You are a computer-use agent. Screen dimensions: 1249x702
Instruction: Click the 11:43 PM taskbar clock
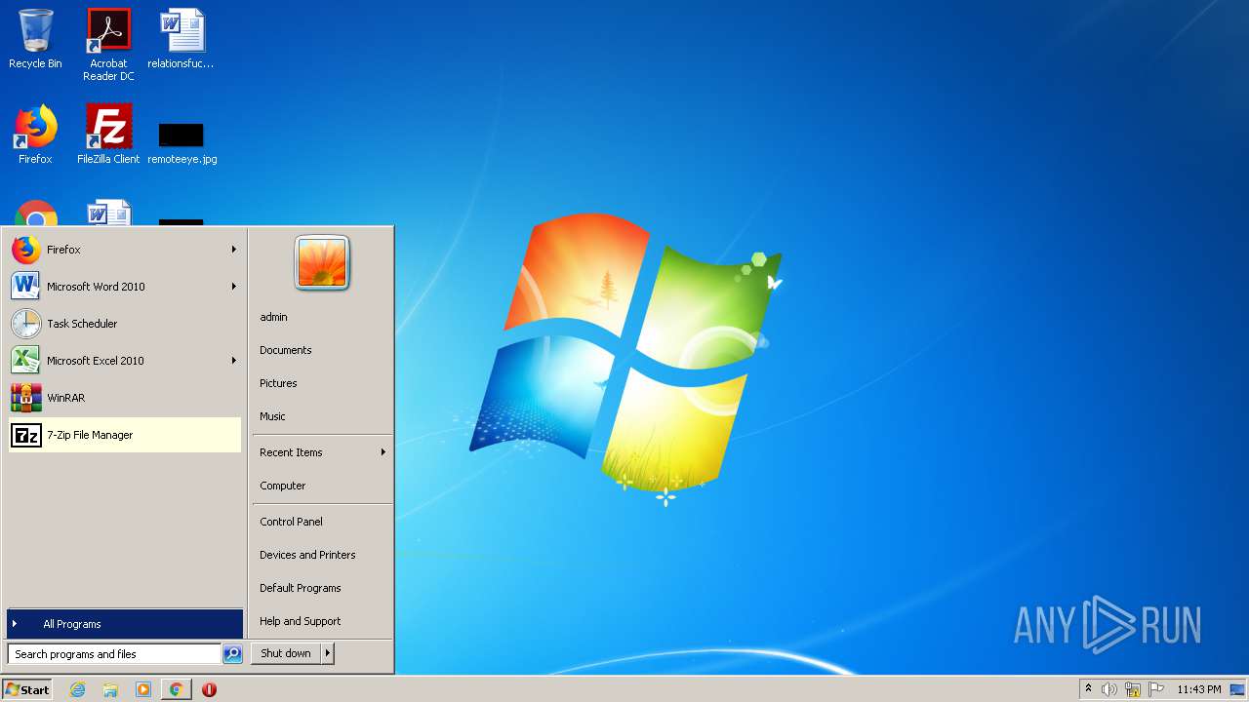(x=1198, y=689)
